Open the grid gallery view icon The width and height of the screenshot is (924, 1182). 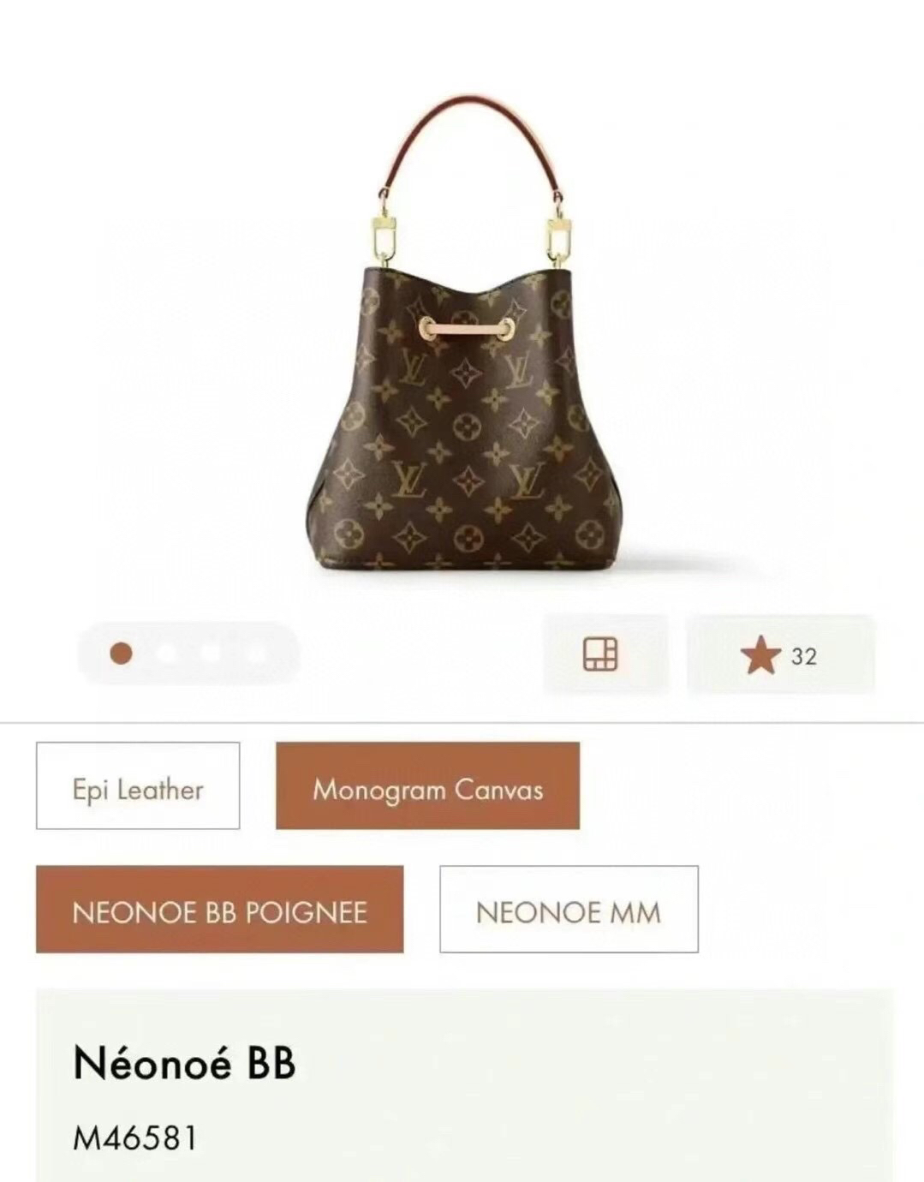point(600,654)
